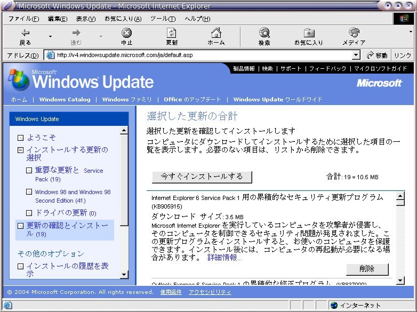
Task: Click Windows Update ワールドワイド link
Action: coord(278,100)
